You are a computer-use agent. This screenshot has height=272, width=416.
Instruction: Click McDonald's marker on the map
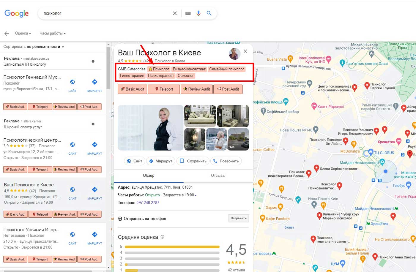pyautogui.click(x=354, y=144)
